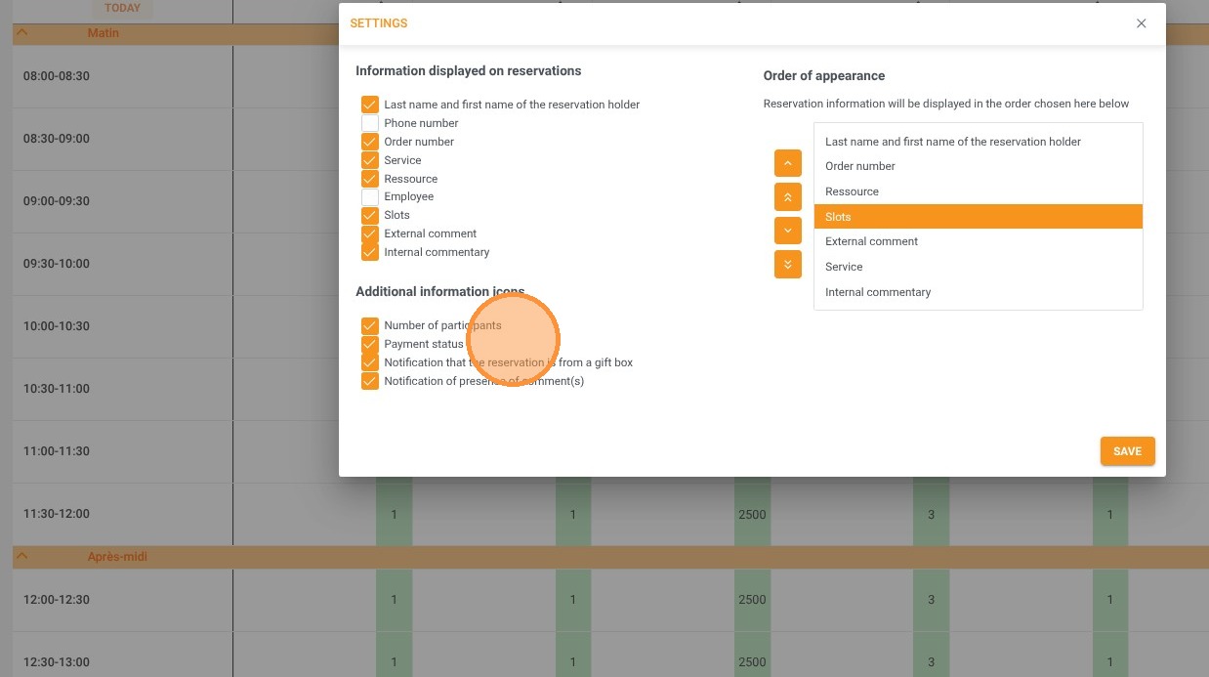Viewport: 1209px width, 677px height.
Task: Click the 09:00-09:30 time slot row
Action: (122, 201)
